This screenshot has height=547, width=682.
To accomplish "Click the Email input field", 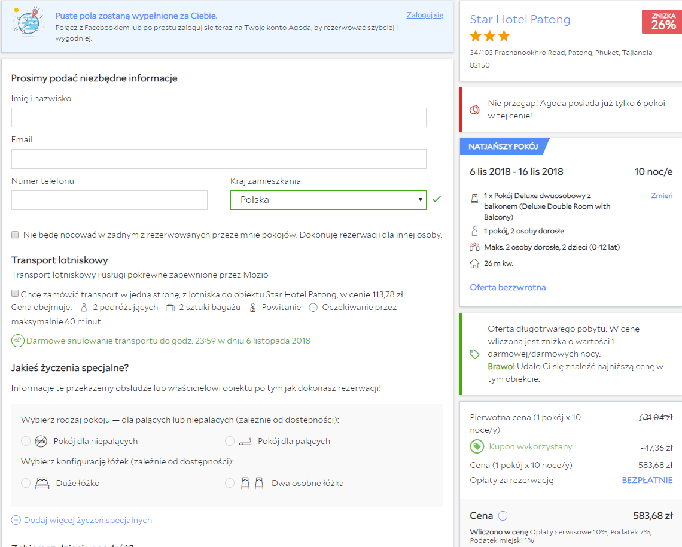I will pos(219,159).
